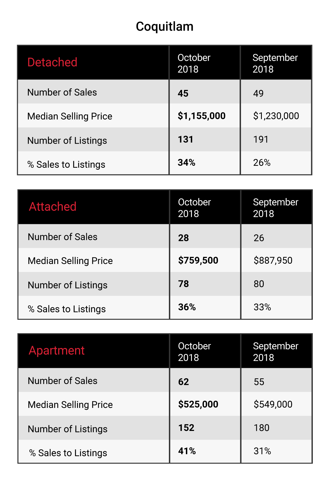The height and width of the screenshot is (480, 329).
Task: Select Detached September listings value 191
Action: click(x=261, y=140)
